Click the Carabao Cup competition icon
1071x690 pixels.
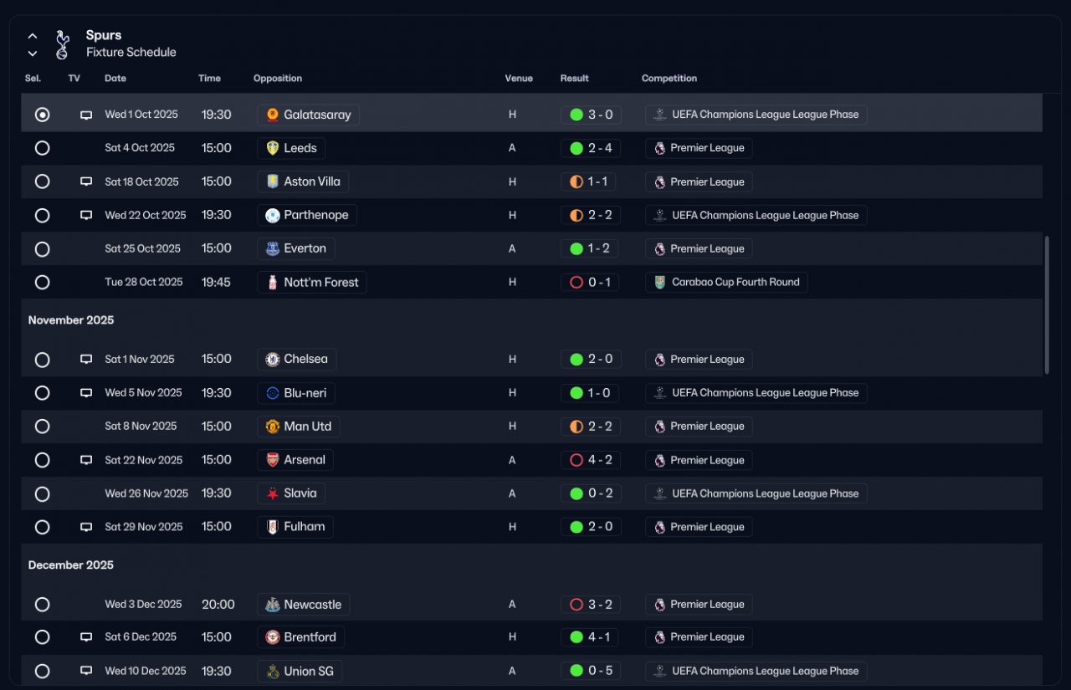[x=660, y=283]
